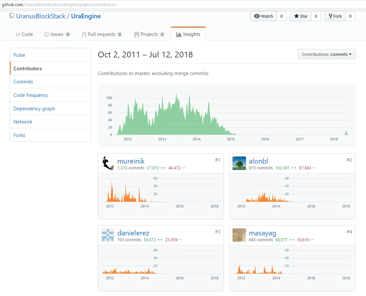Click the 2018 spike in main graph
Screen dimensions: 366x296
[x=346, y=133]
